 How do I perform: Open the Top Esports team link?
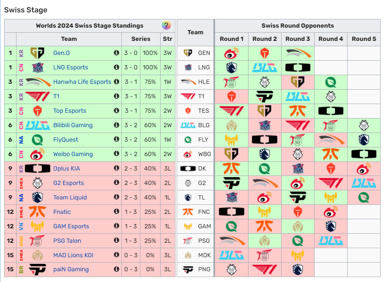click(70, 111)
